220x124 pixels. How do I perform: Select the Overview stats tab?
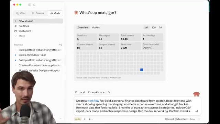pos(83,28)
